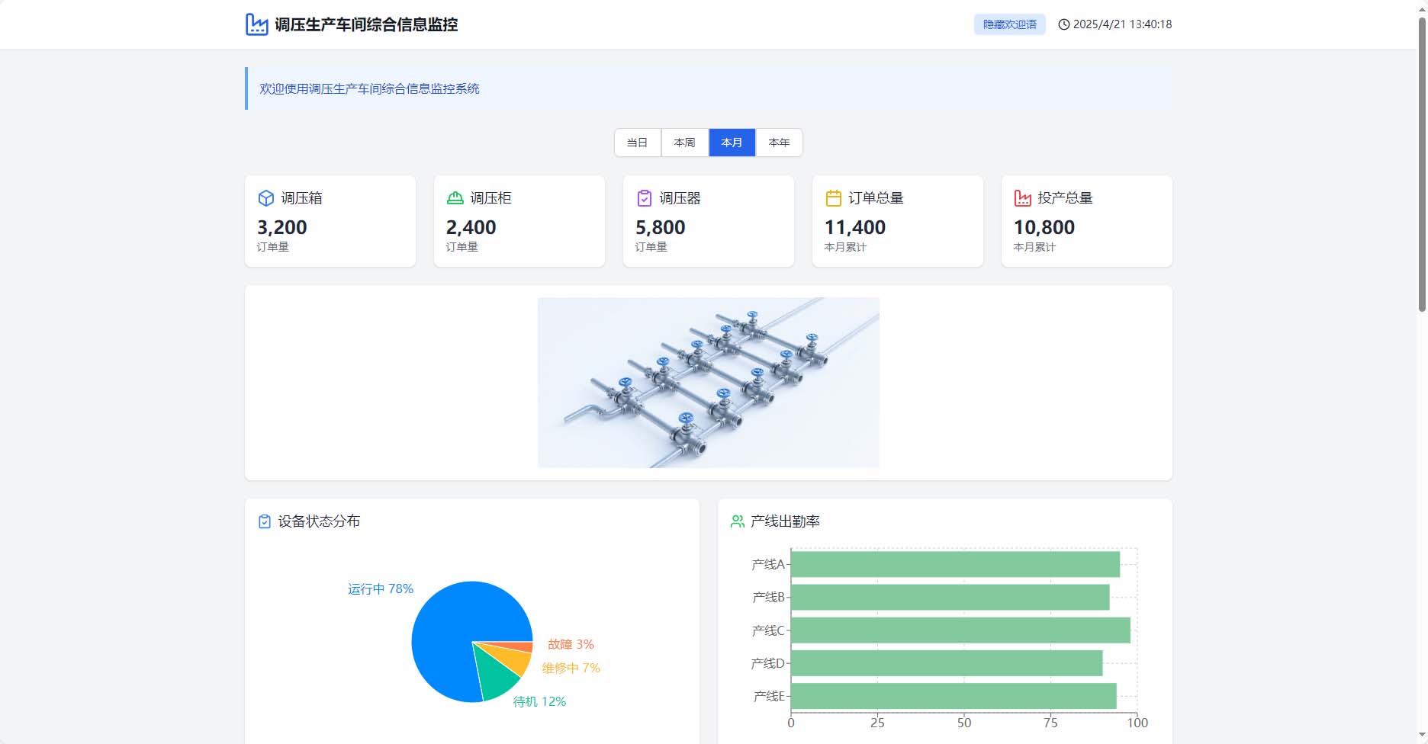Click the clipboard icon beside 设备状态分布

coord(265,521)
